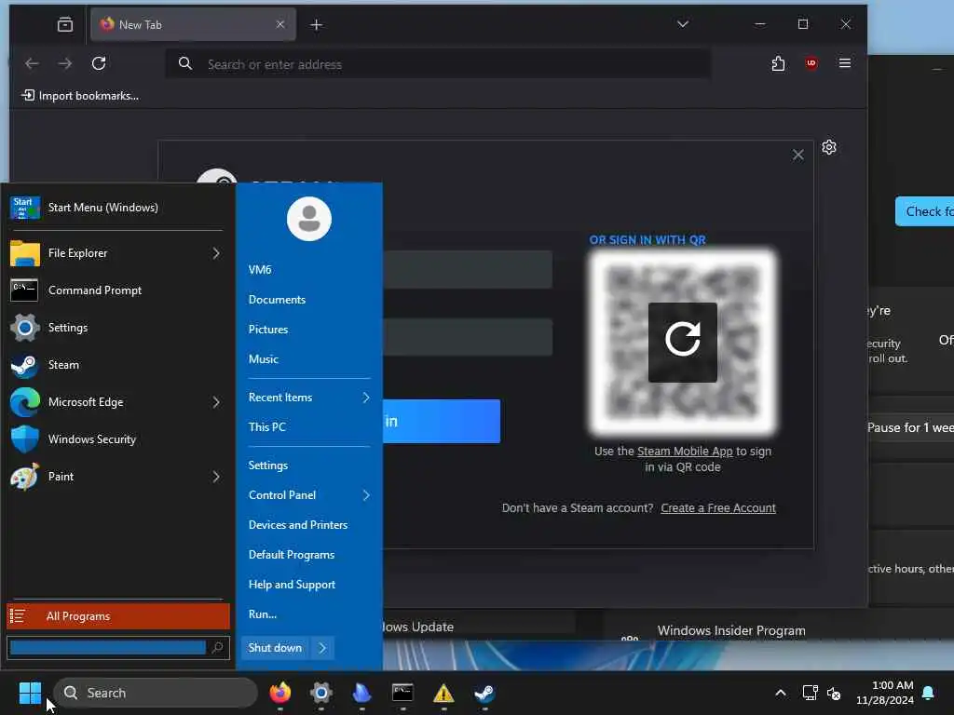Open Command Prompt icon on taskbar
954x715 pixels.
click(x=402, y=693)
